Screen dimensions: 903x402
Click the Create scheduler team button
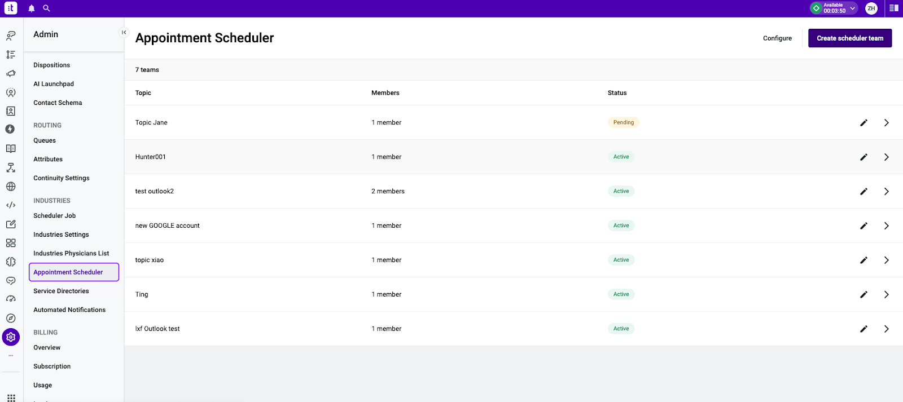point(850,38)
